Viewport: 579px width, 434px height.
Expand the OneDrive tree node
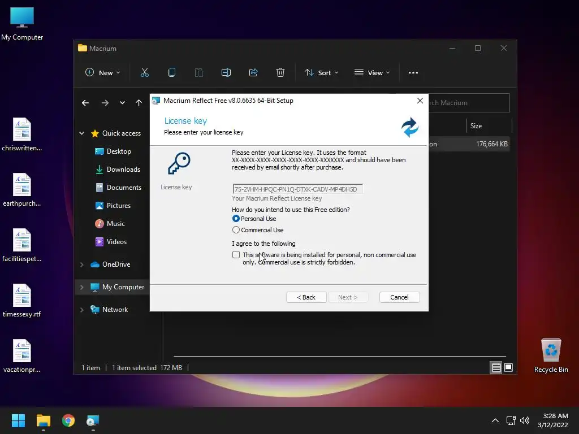(81, 264)
